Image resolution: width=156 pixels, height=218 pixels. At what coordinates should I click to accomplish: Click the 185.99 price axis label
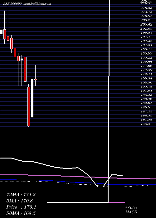[146, 53]
